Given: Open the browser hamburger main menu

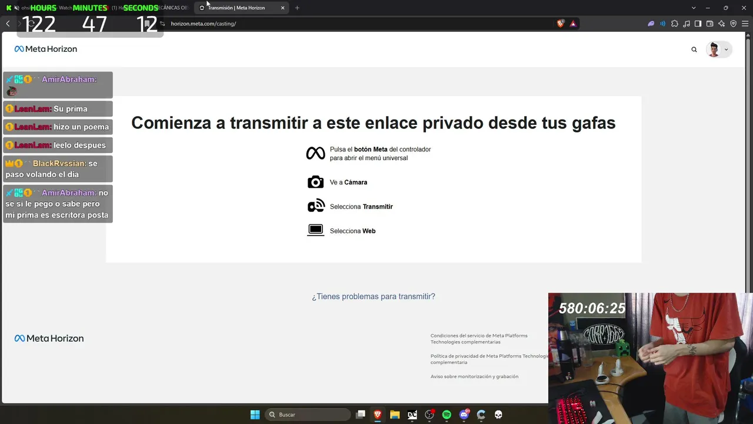Looking at the screenshot, I should pos(745,24).
